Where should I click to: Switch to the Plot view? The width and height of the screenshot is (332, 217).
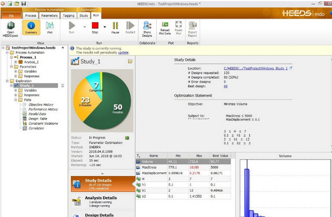[x=50, y=28]
